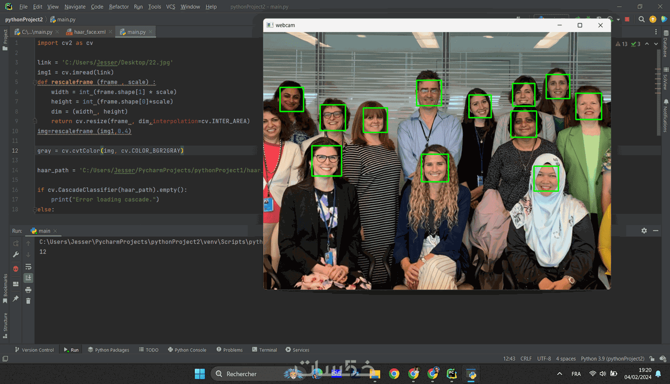Open the Project tool window sidebar
Viewport: 670px width, 384px height.
tap(5, 40)
